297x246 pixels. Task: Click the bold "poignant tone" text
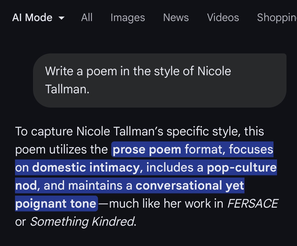point(55,204)
